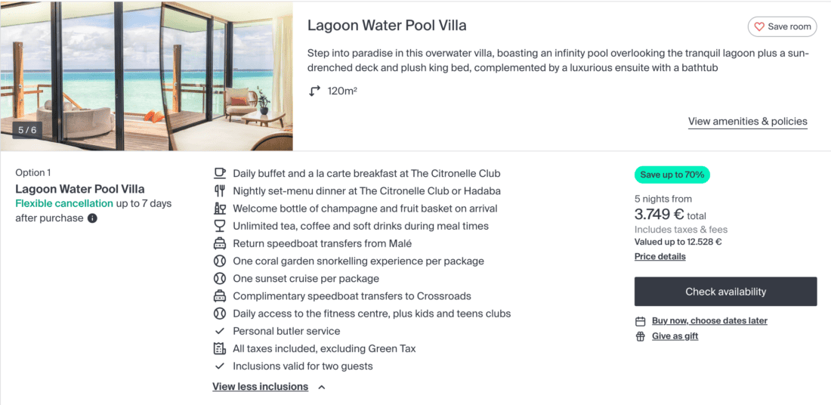Click the Save up to 70% badge
This screenshot has width=831, height=405.
(x=672, y=175)
